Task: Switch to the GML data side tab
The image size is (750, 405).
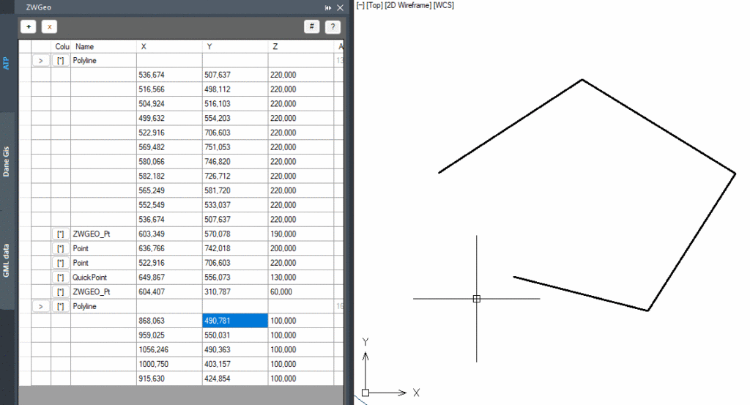Action: pyautogui.click(x=6, y=260)
